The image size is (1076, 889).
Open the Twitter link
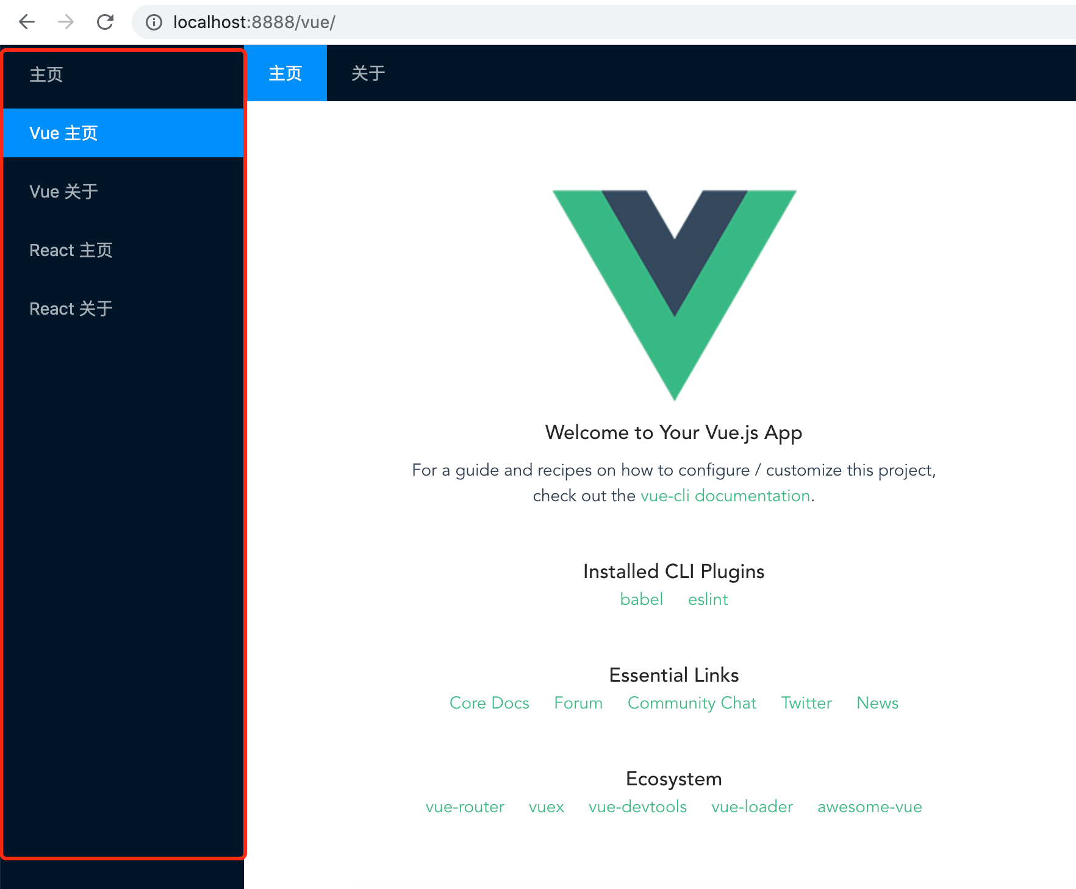pyautogui.click(x=806, y=703)
